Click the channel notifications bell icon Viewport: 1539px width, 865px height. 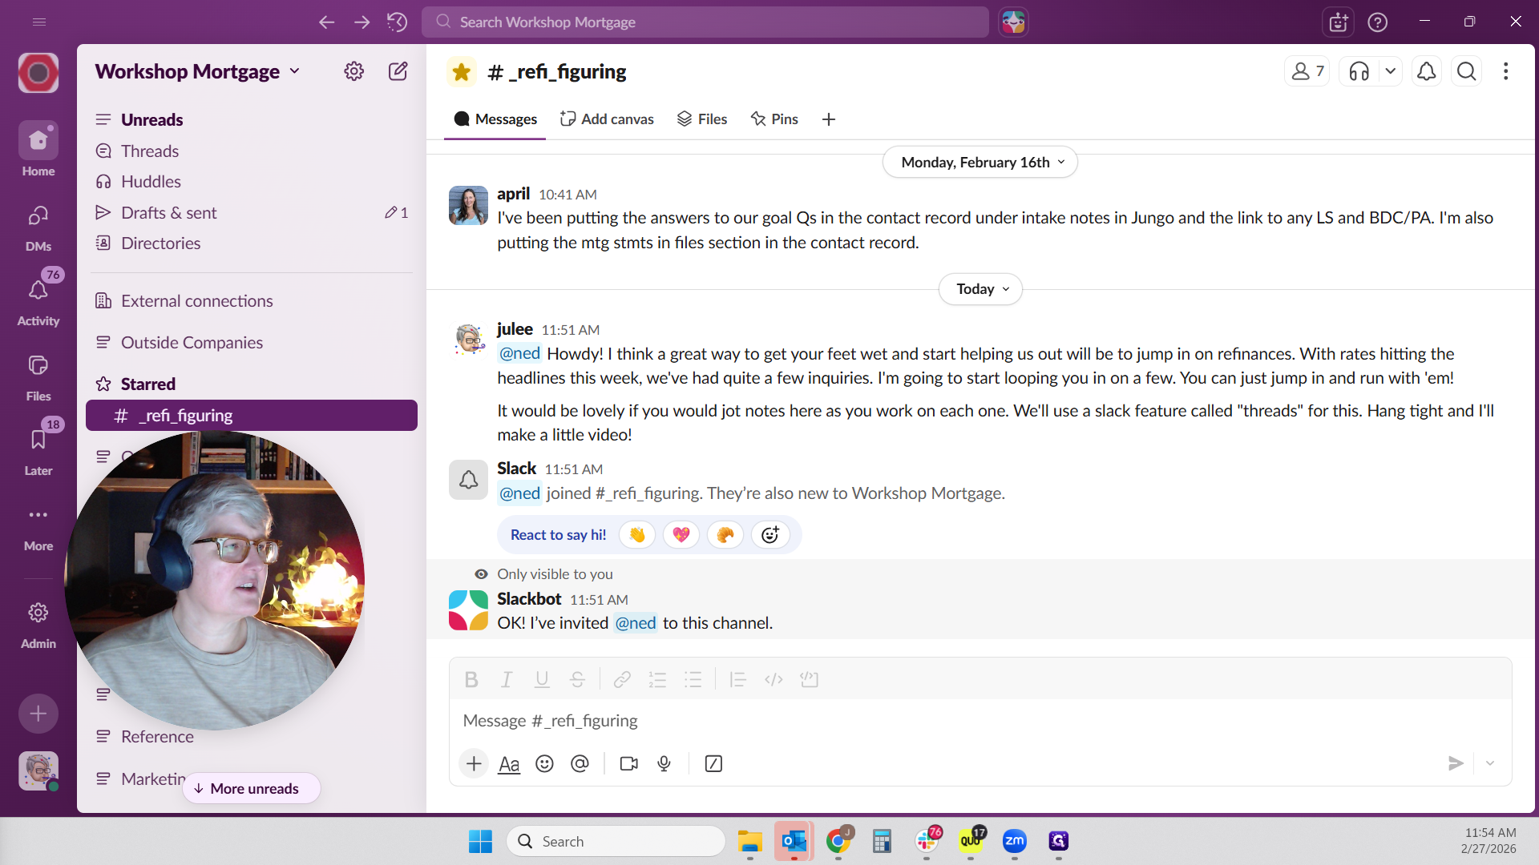[x=1426, y=71]
